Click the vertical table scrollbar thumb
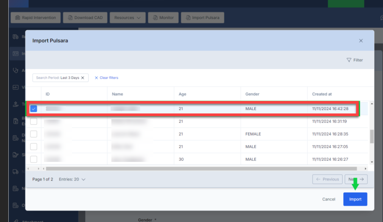 pos(372,136)
